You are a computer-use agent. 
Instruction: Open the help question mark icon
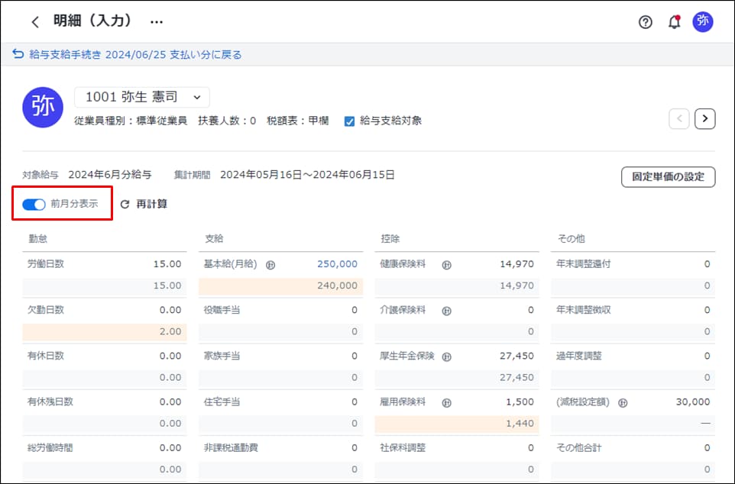(646, 22)
